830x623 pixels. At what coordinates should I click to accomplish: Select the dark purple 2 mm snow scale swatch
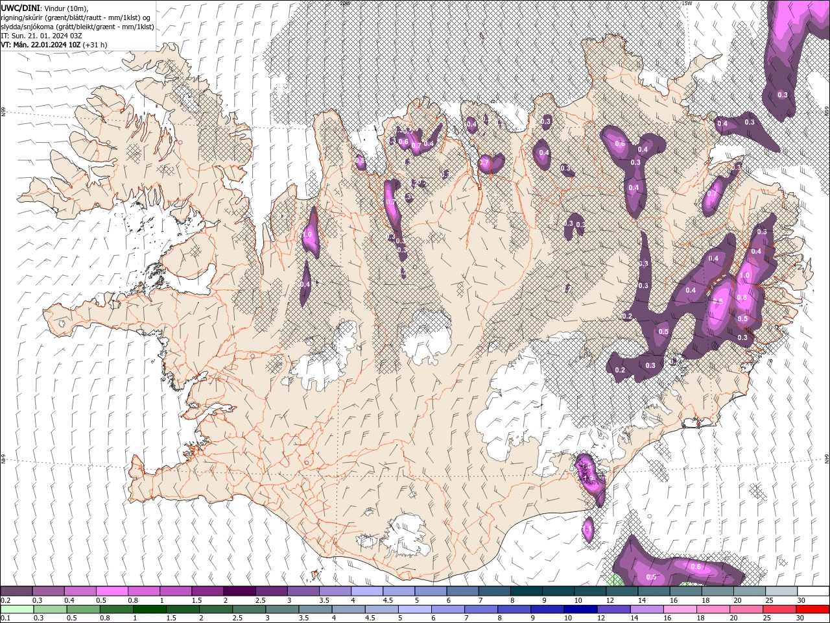[x=240, y=591]
